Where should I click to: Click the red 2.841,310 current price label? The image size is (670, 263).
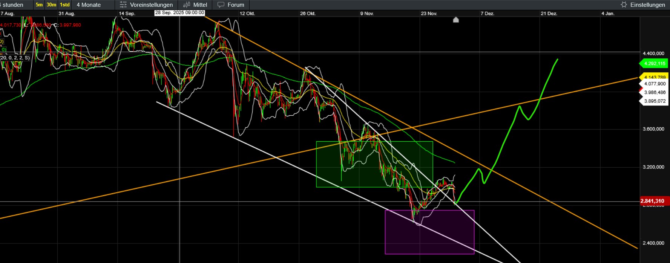(x=654, y=201)
